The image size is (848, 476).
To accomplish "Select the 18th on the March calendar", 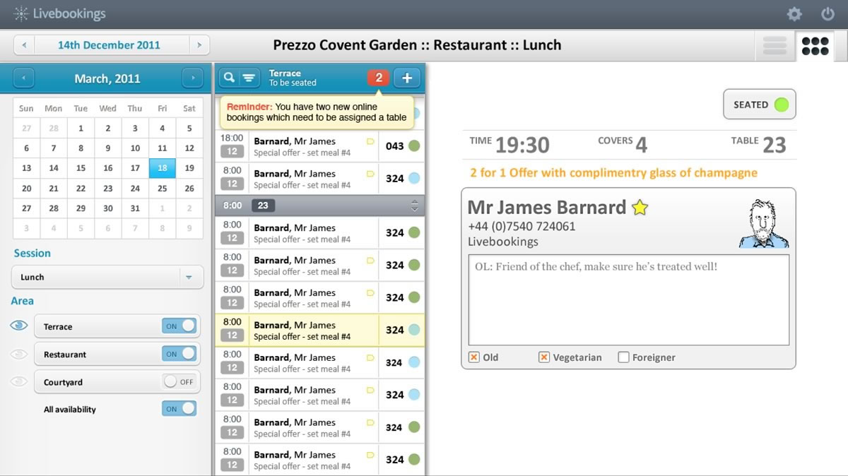I will point(162,168).
